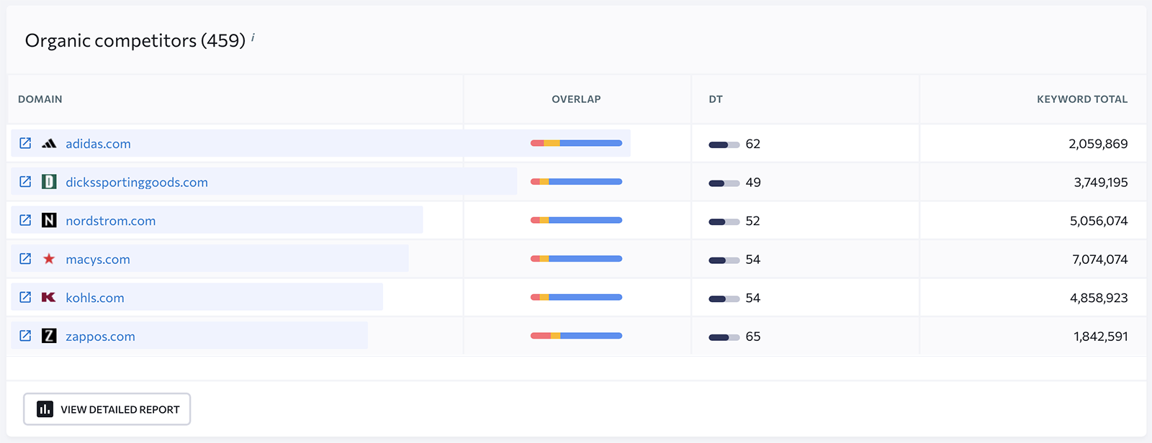Click keyword total 2,059,869
Screen dimensions: 1152x443
point(1098,144)
